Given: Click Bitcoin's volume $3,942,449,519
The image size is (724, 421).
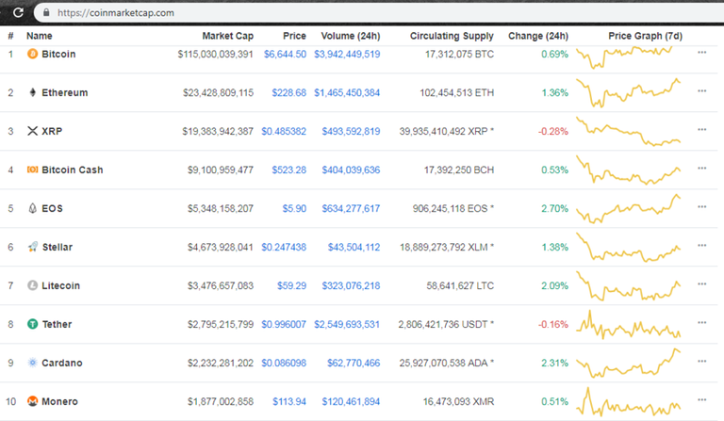Looking at the screenshot, I should [x=347, y=54].
